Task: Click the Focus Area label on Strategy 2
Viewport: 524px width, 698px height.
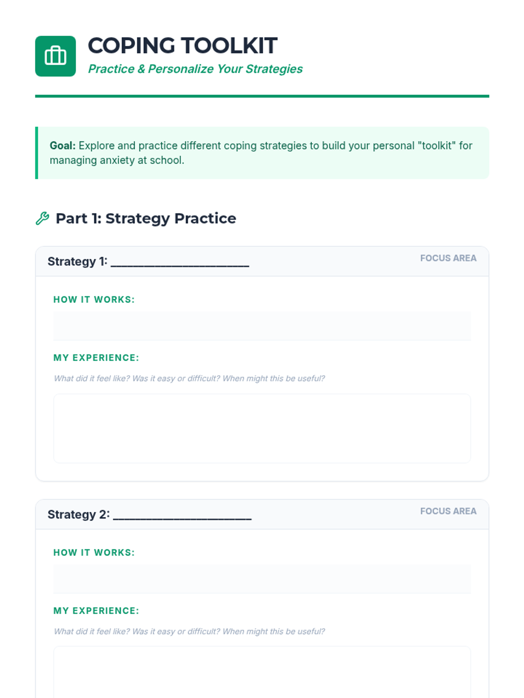Action: pos(448,511)
